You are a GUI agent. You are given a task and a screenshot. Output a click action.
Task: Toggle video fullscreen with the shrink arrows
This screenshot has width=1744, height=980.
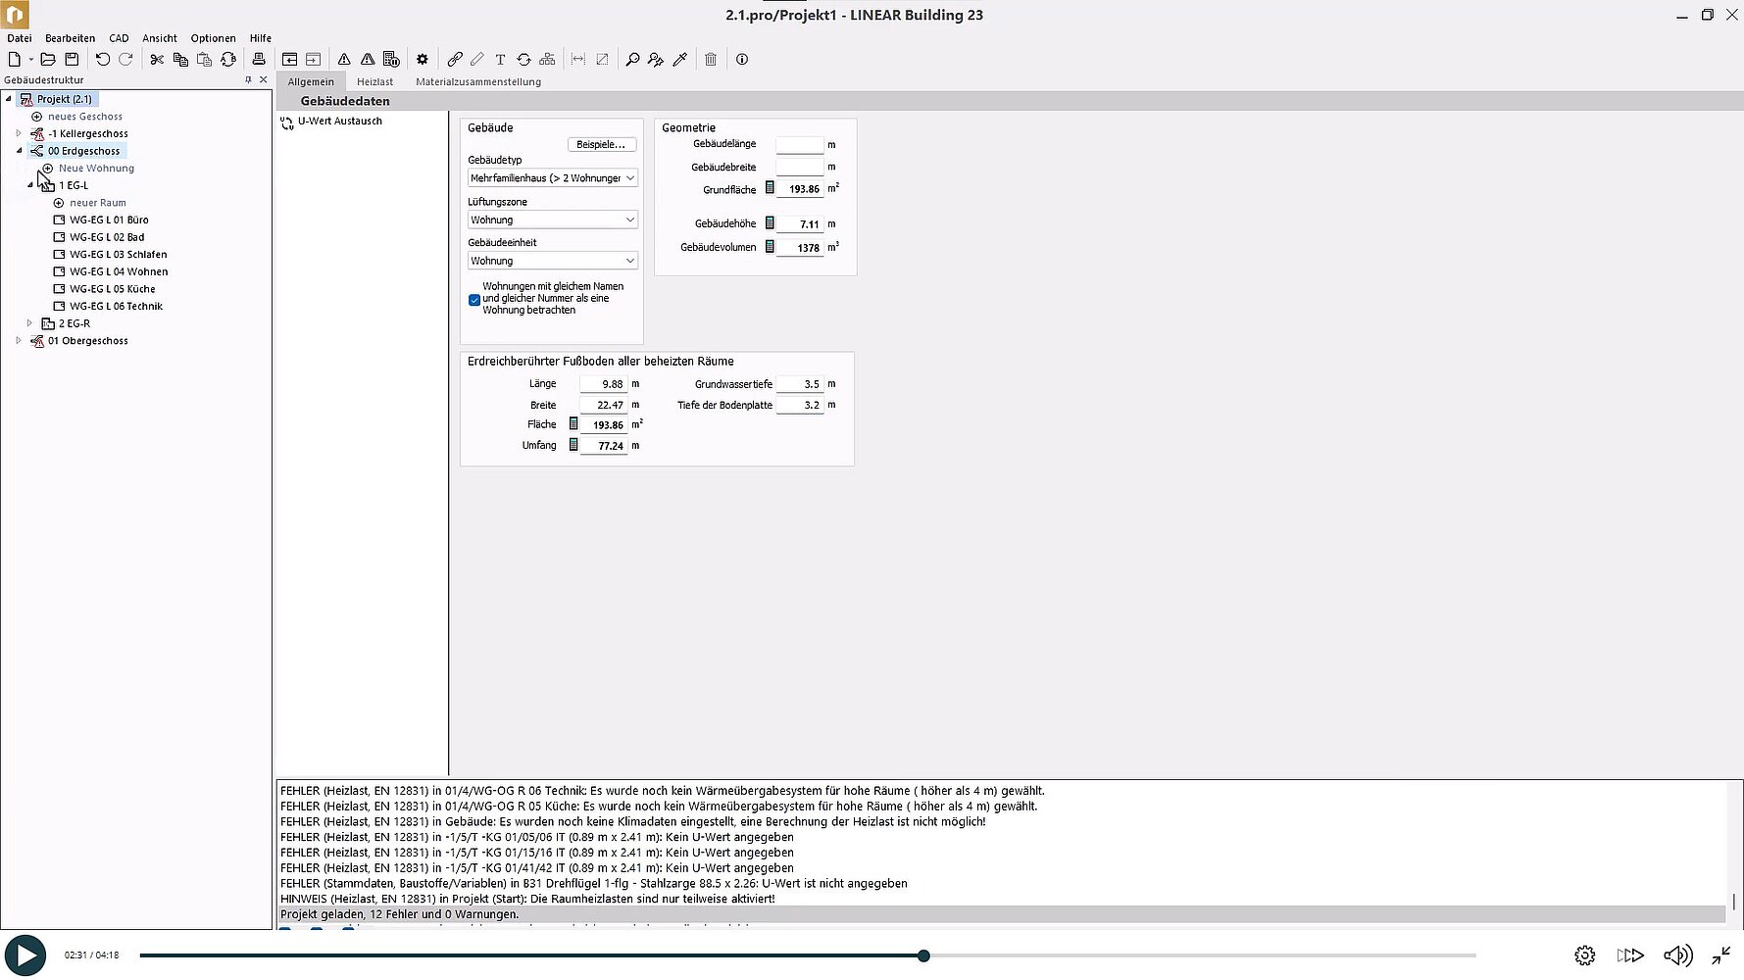pos(1720,955)
